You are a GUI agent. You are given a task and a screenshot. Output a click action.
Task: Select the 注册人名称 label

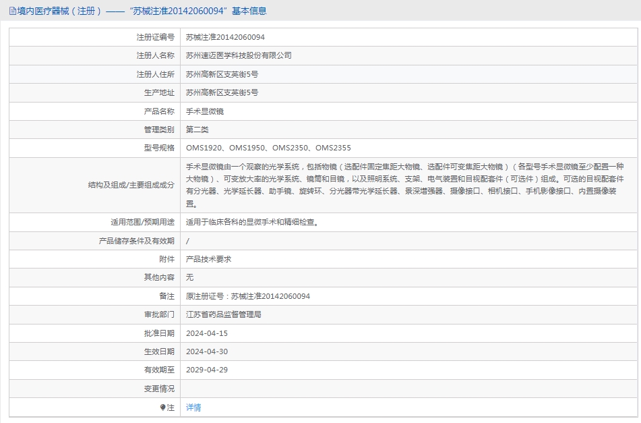point(155,55)
